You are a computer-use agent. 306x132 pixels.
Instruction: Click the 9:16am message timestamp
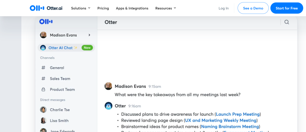coord(134,106)
